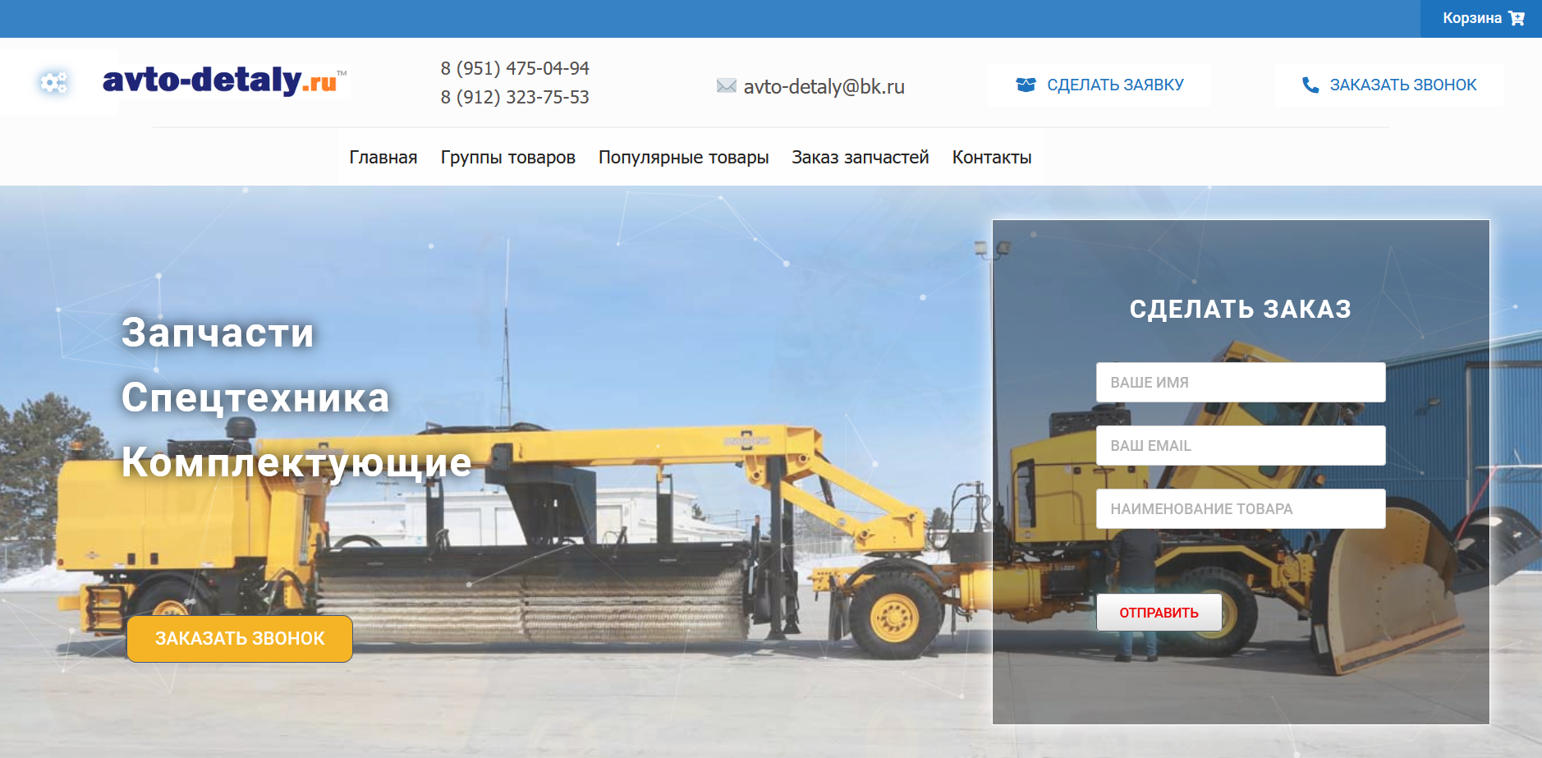
Task: Click the phone handset icon in header
Action: (1310, 85)
